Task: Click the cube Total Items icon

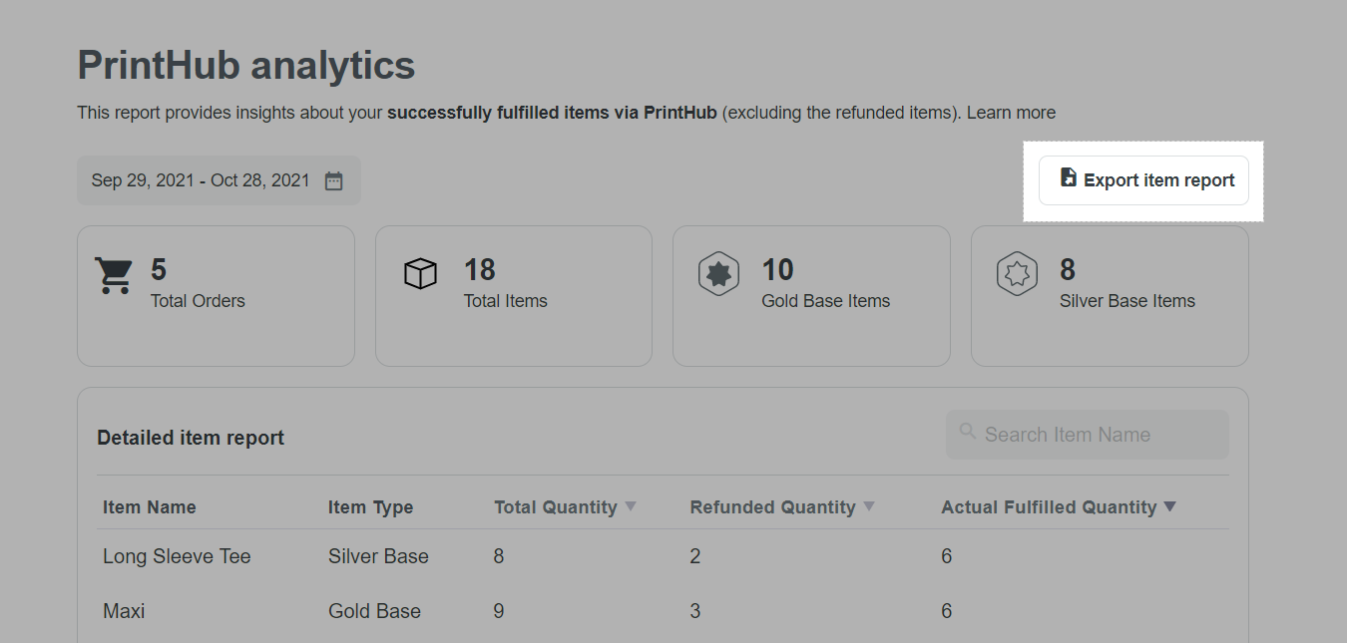Action: [x=420, y=274]
